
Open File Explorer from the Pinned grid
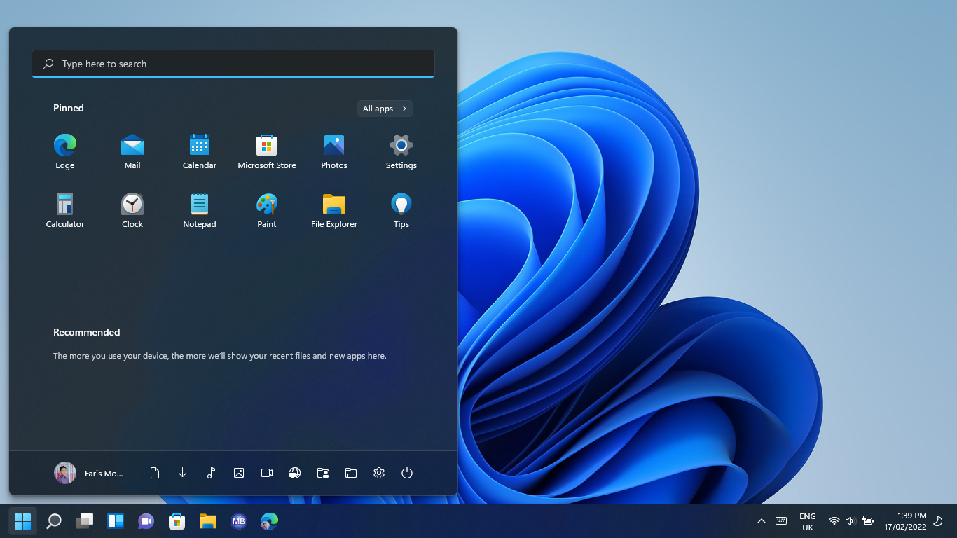pyautogui.click(x=334, y=211)
